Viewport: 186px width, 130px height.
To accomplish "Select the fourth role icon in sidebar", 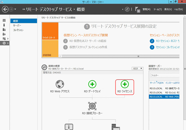I will (4, 34).
